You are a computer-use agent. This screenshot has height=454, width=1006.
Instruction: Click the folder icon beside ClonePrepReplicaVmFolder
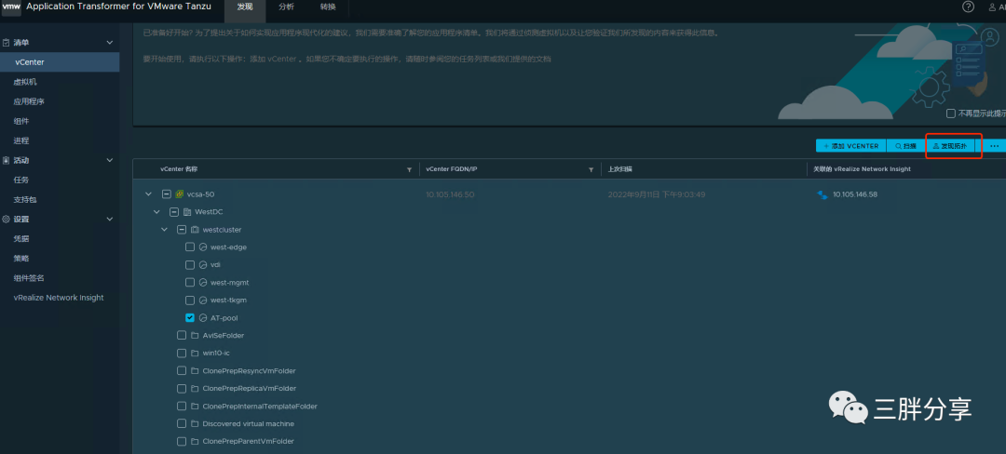tap(195, 389)
